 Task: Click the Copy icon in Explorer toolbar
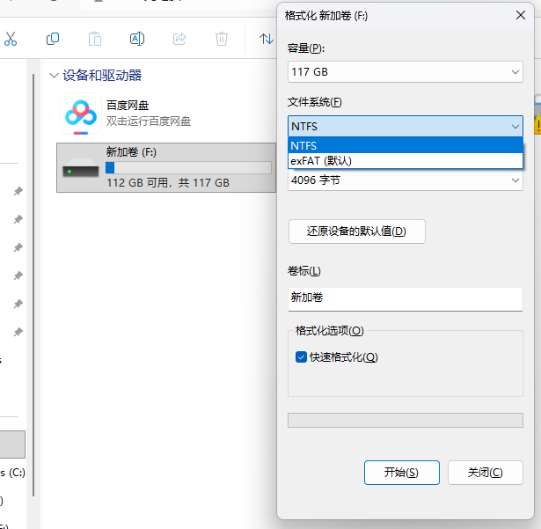(x=53, y=39)
